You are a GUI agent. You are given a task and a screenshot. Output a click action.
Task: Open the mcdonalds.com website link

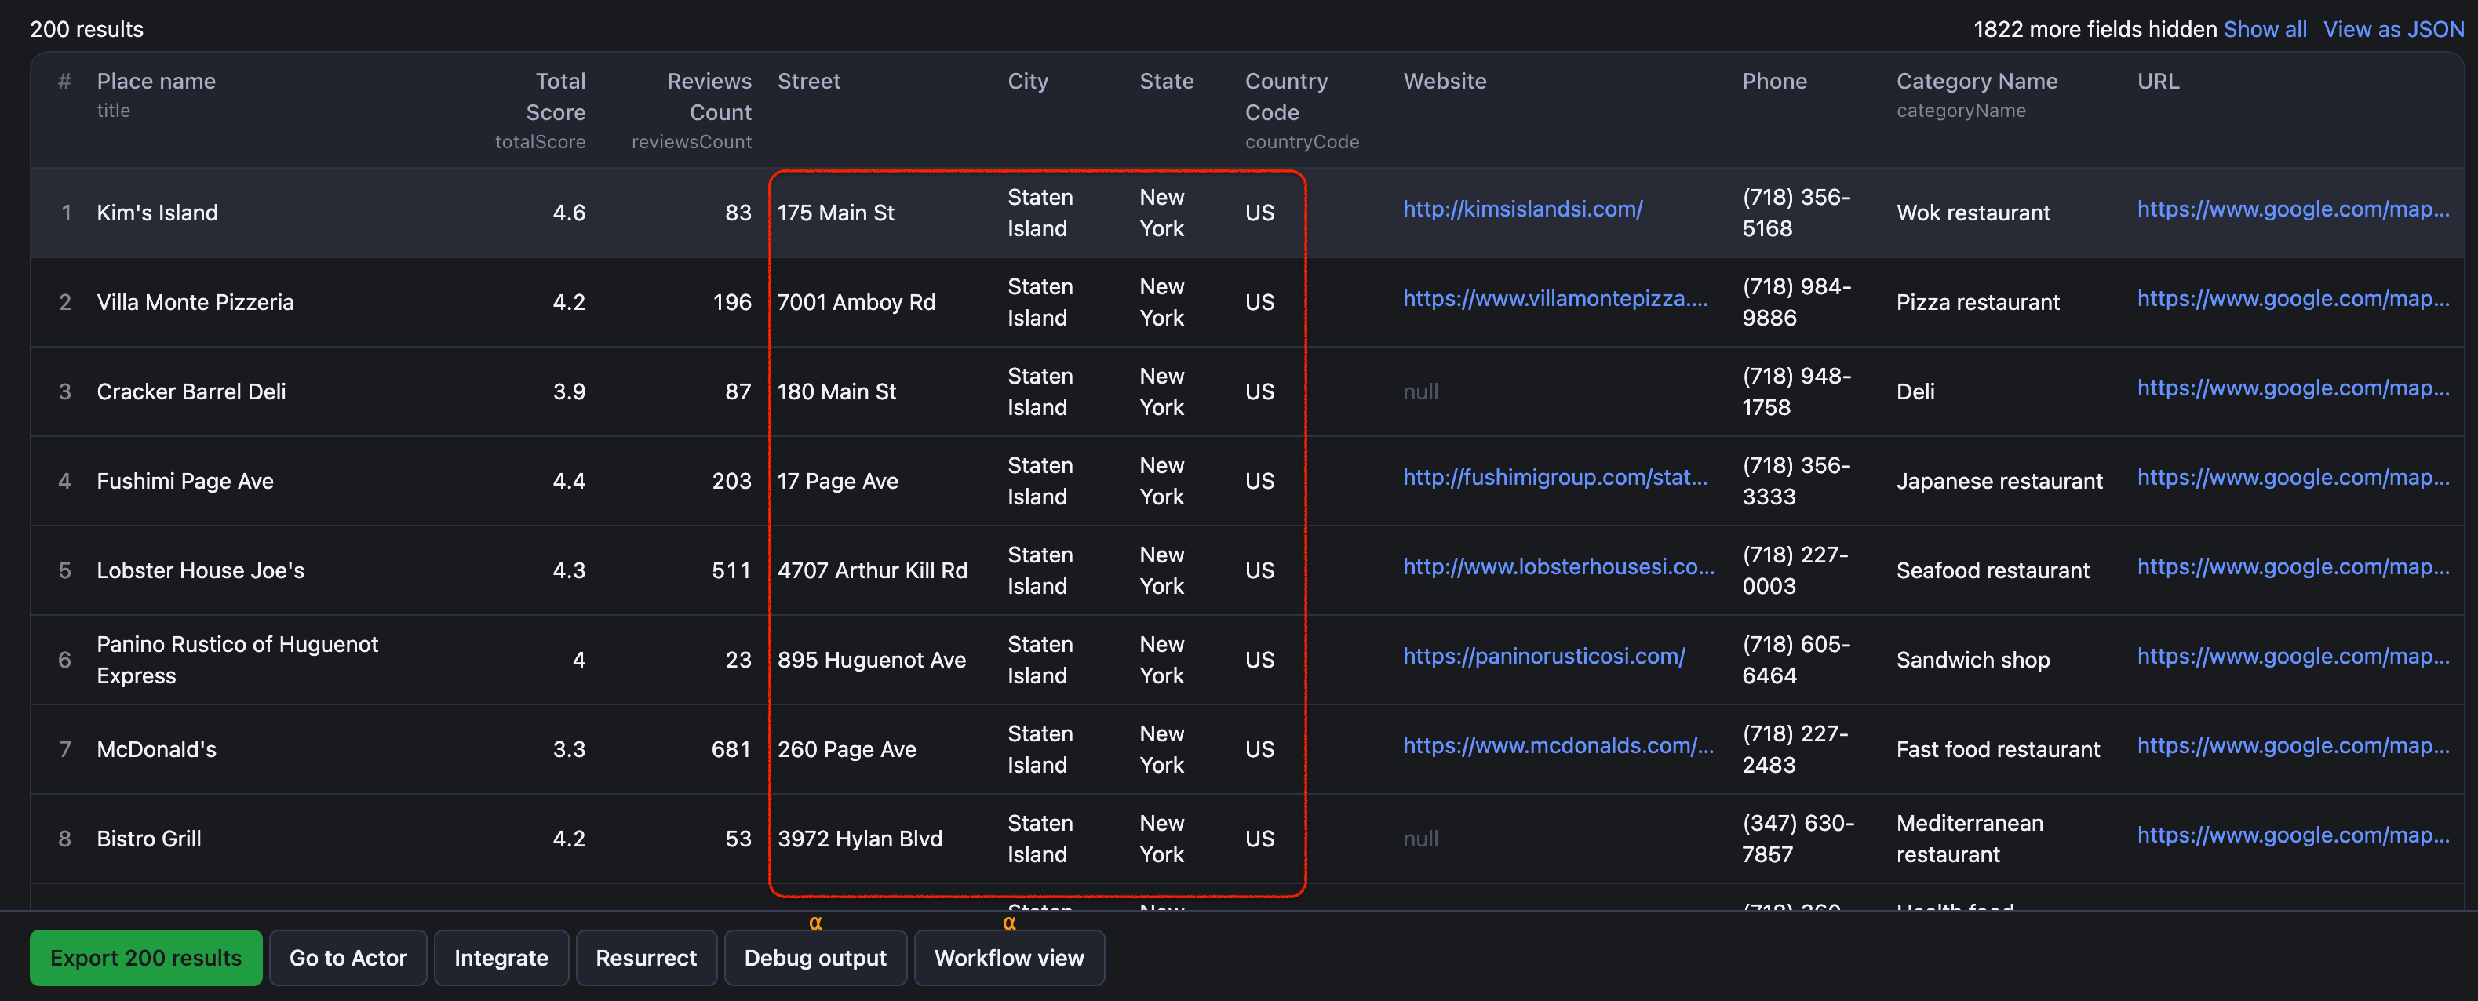tap(1558, 745)
